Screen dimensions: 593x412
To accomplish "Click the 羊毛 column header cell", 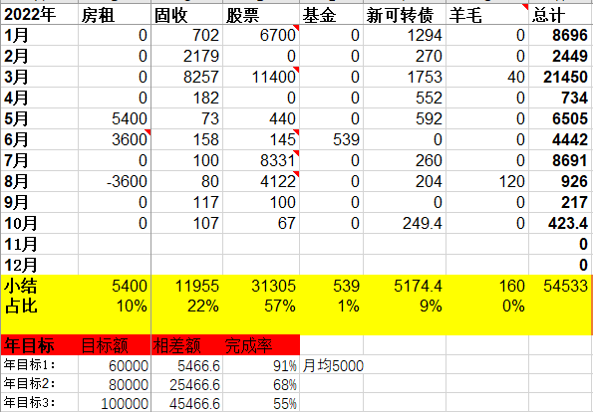I will [487, 15].
